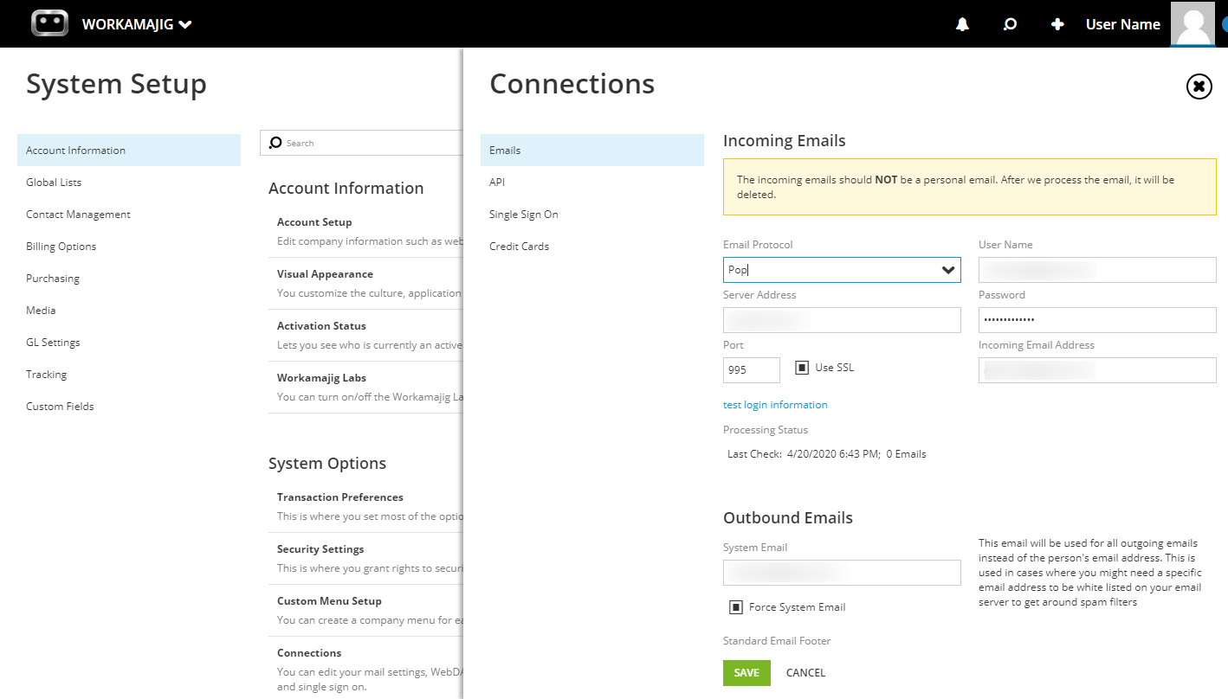Open the Security Settings option
The image size is (1228, 699).
coord(319,548)
